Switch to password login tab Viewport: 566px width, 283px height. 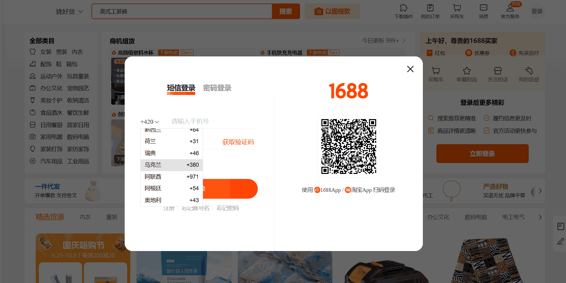[217, 88]
